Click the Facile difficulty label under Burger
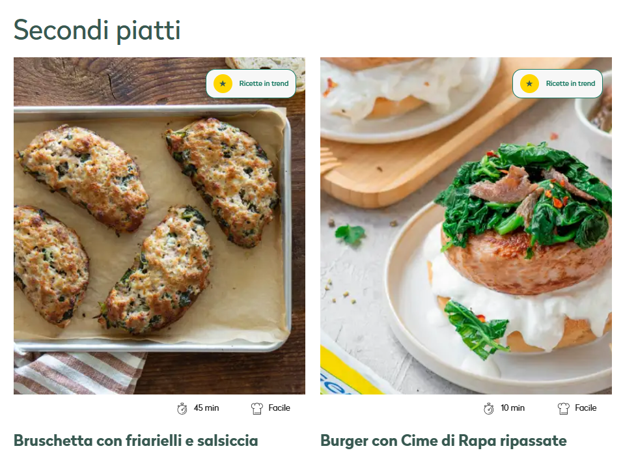The height and width of the screenshot is (470, 623). click(x=586, y=408)
